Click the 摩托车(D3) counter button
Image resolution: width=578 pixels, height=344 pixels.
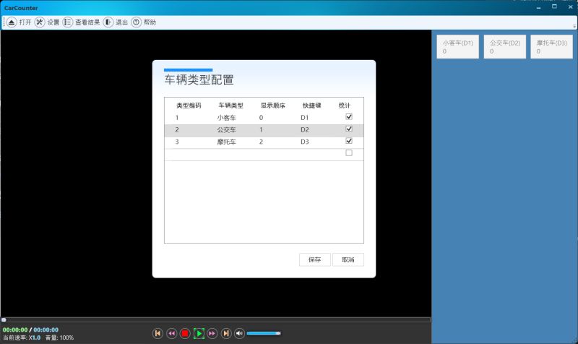552,47
